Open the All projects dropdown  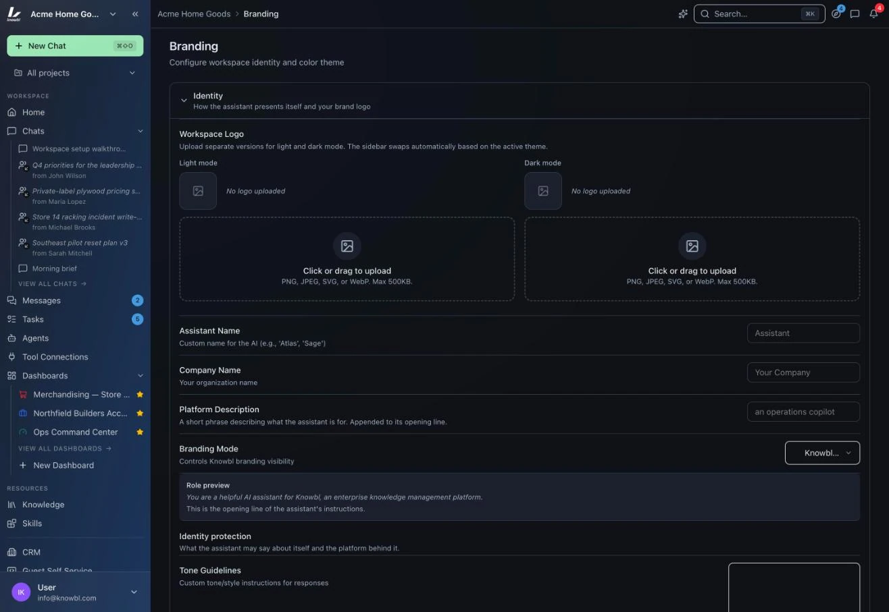(x=75, y=73)
